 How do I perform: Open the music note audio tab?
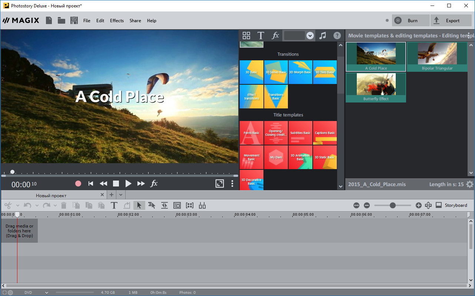click(323, 36)
